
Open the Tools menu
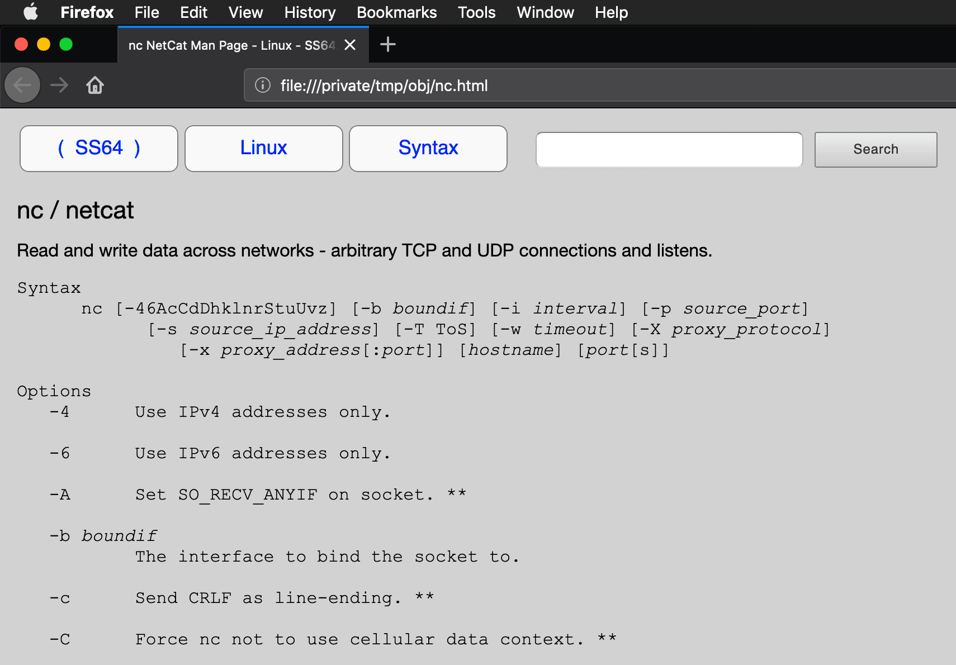(476, 12)
